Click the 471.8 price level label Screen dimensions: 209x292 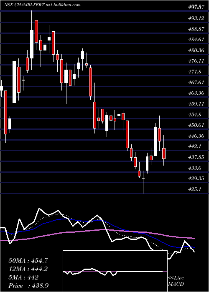[x=196, y=72]
